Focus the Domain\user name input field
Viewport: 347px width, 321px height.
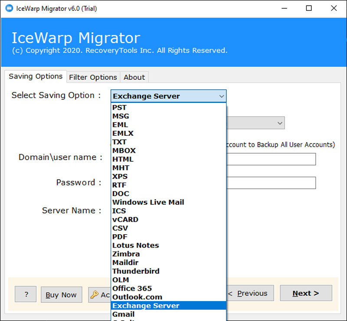[x=271, y=159]
